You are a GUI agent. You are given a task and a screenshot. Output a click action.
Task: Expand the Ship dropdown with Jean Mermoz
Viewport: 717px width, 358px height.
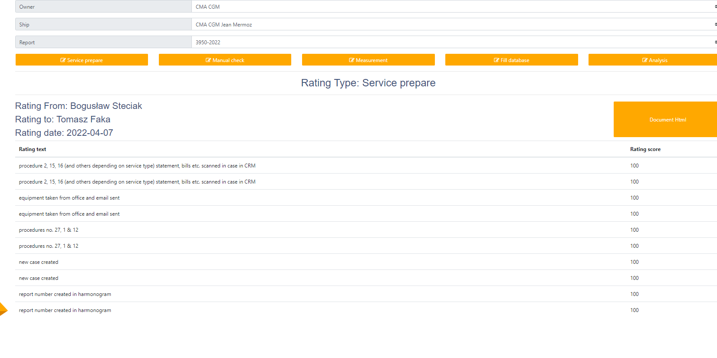454,24
